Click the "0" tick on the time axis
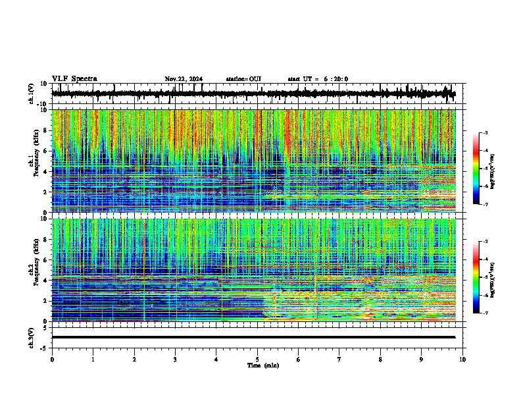Viewport: 521px width, 403px height. point(52,360)
